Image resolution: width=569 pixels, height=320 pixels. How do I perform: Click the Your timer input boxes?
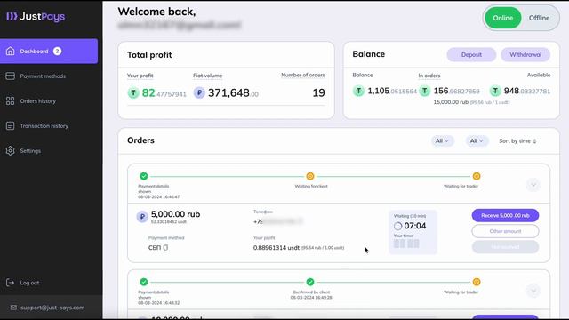pyautogui.click(x=406, y=244)
